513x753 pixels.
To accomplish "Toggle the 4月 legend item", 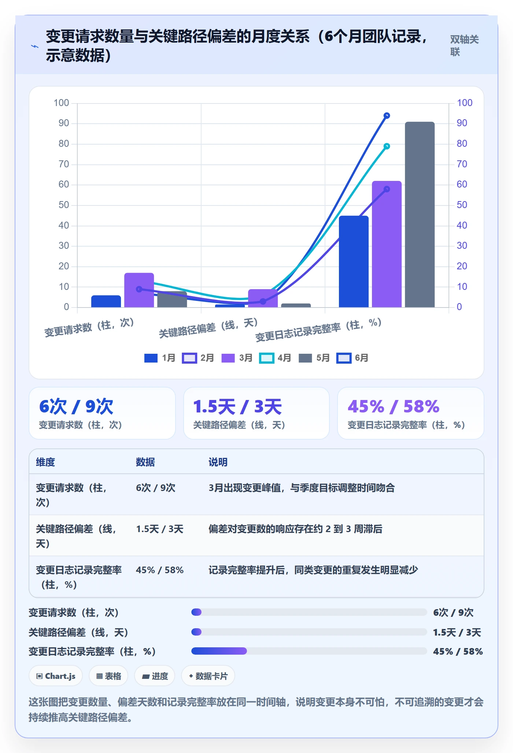I will pyautogui.click(x=275, y=358).
